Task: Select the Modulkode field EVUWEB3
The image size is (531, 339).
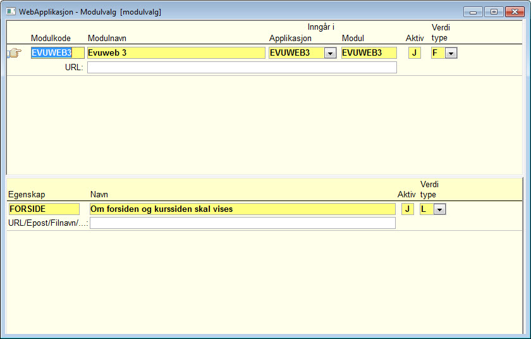Action: click(58, 53)
